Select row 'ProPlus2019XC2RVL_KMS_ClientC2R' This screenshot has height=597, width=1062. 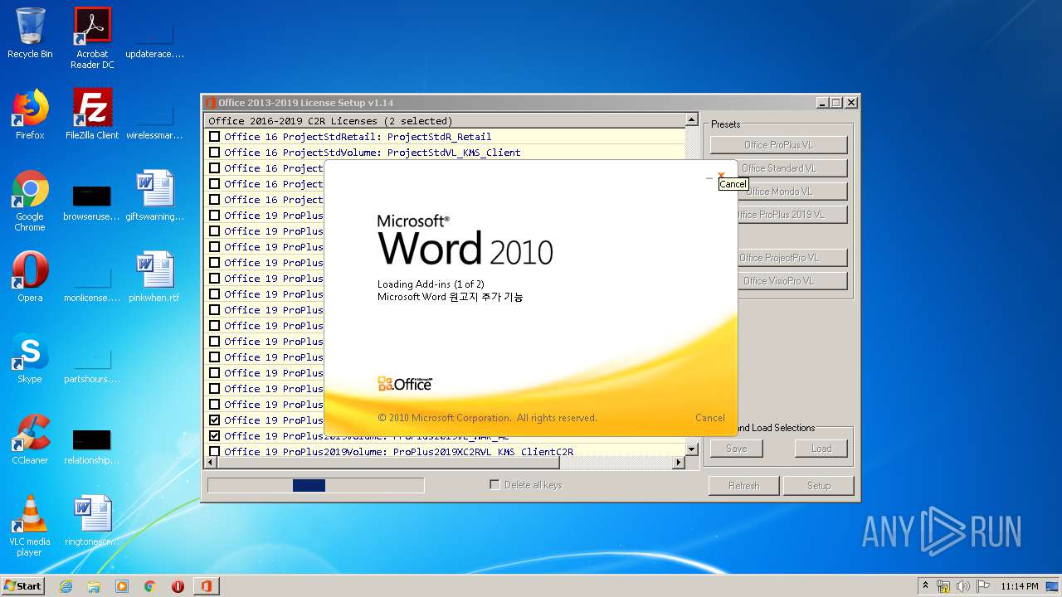[x=445, y=452]
